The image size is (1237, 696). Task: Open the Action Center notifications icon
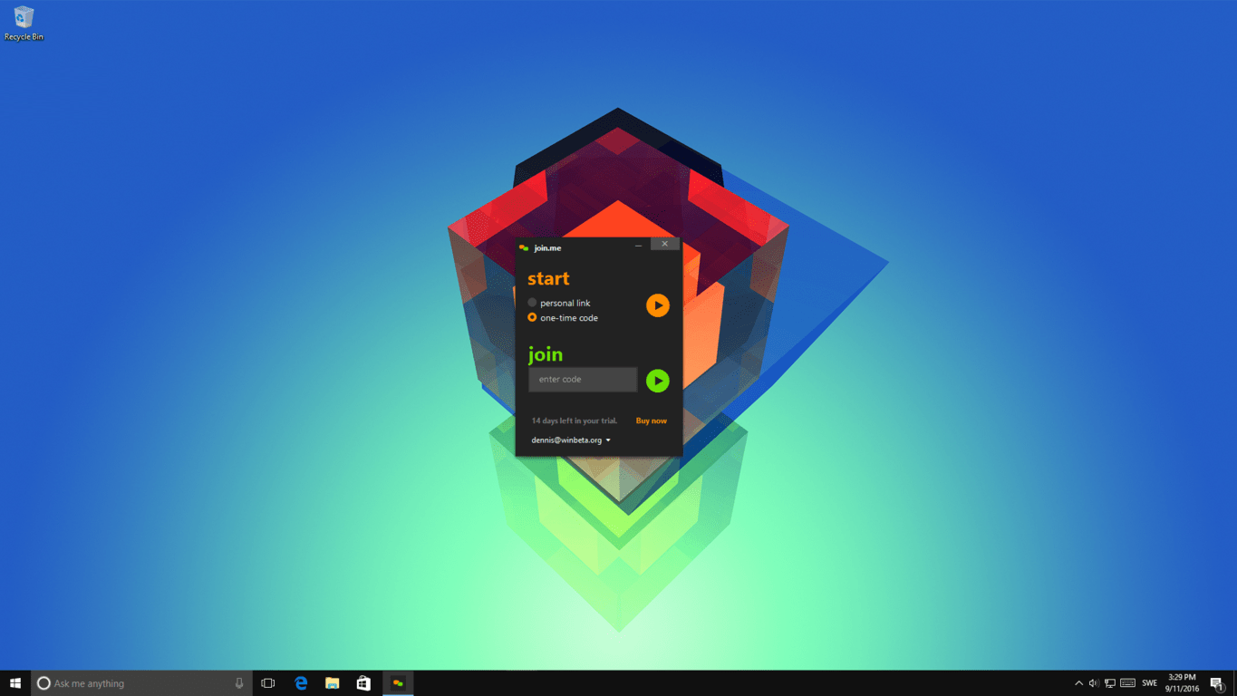coord(1217,683)
